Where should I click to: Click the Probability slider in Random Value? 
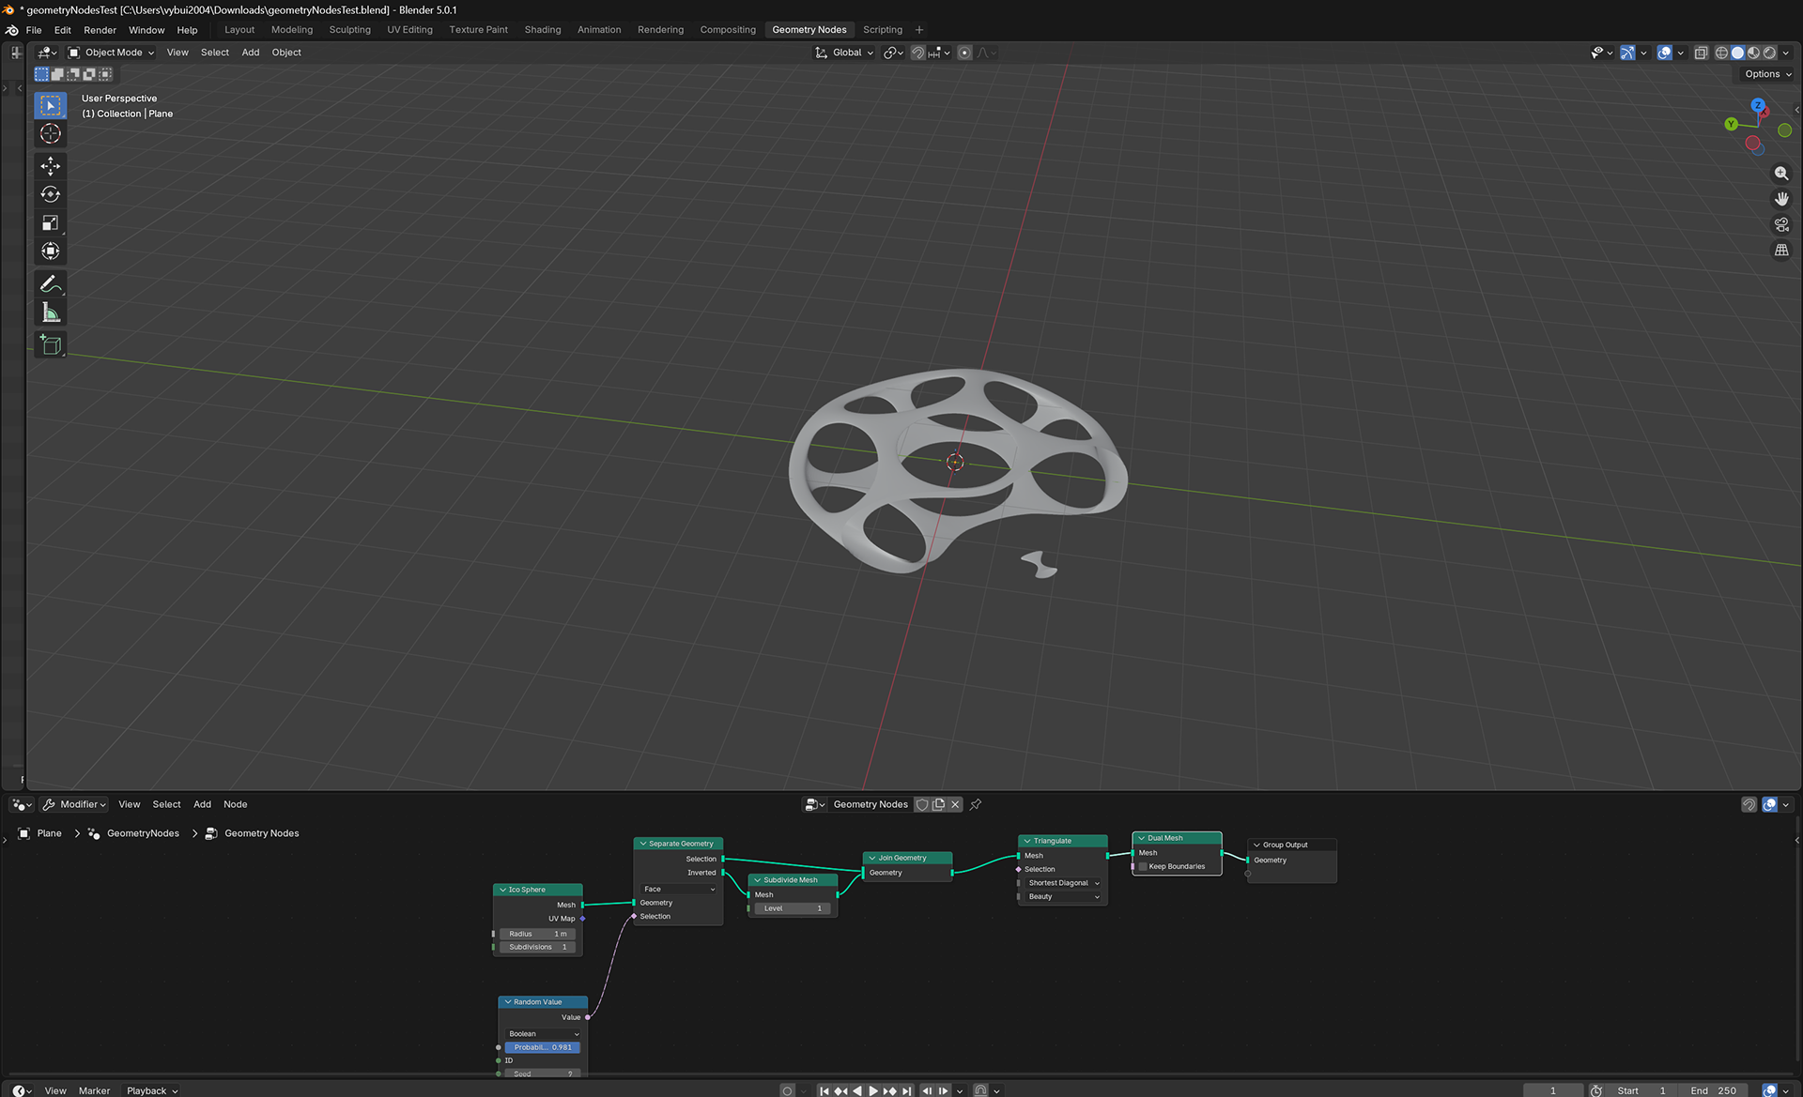(543, 1047)
